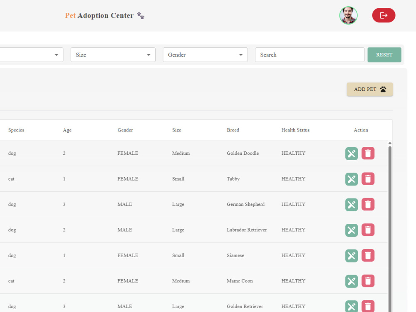Open the partially visible leftmost filter dropdown

coord(31,54)
